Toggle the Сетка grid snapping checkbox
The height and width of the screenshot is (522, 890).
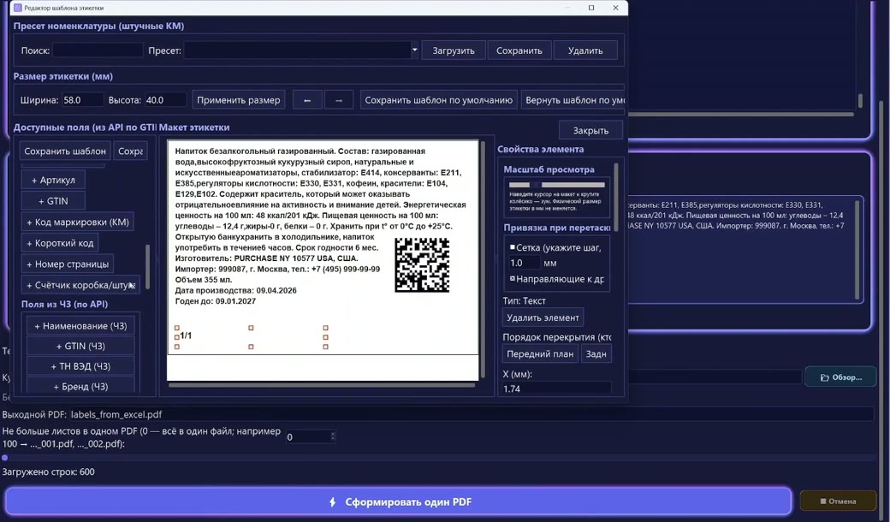(x=513, y=247)
